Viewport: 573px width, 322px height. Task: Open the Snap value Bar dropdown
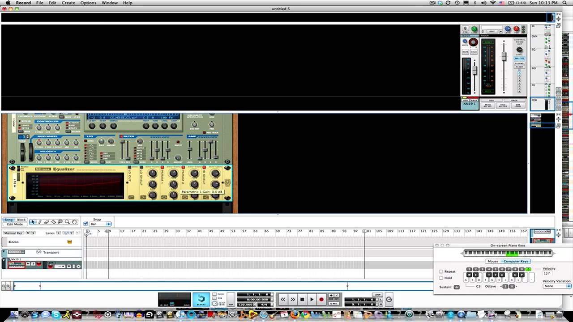point(100,224)
